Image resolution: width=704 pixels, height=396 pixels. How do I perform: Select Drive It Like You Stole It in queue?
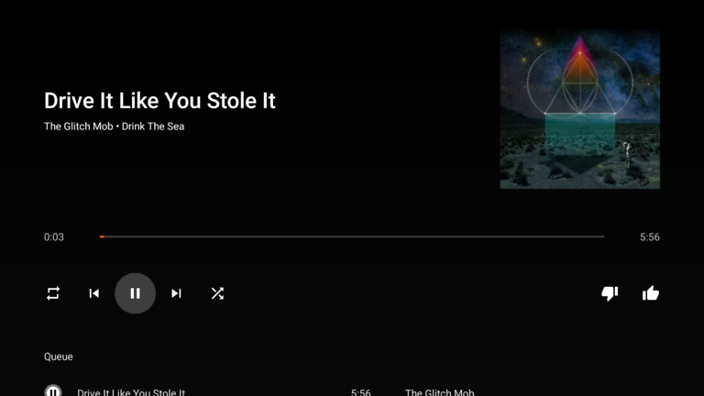pos(131,392)
